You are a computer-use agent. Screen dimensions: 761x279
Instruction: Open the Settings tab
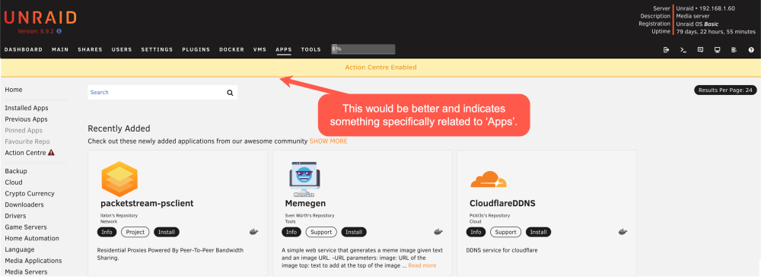pyautogui.click(x=157, y=49)
